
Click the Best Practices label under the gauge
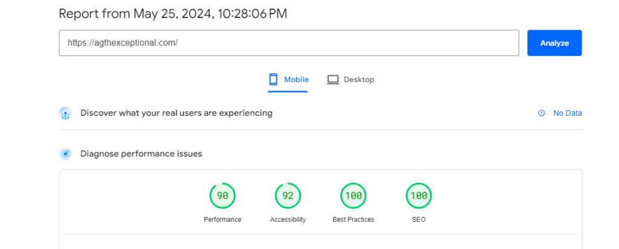353,219
